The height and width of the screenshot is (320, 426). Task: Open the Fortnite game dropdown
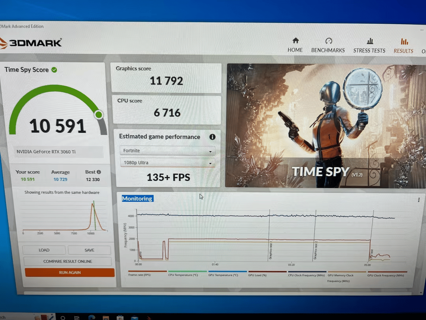point(167,151)
